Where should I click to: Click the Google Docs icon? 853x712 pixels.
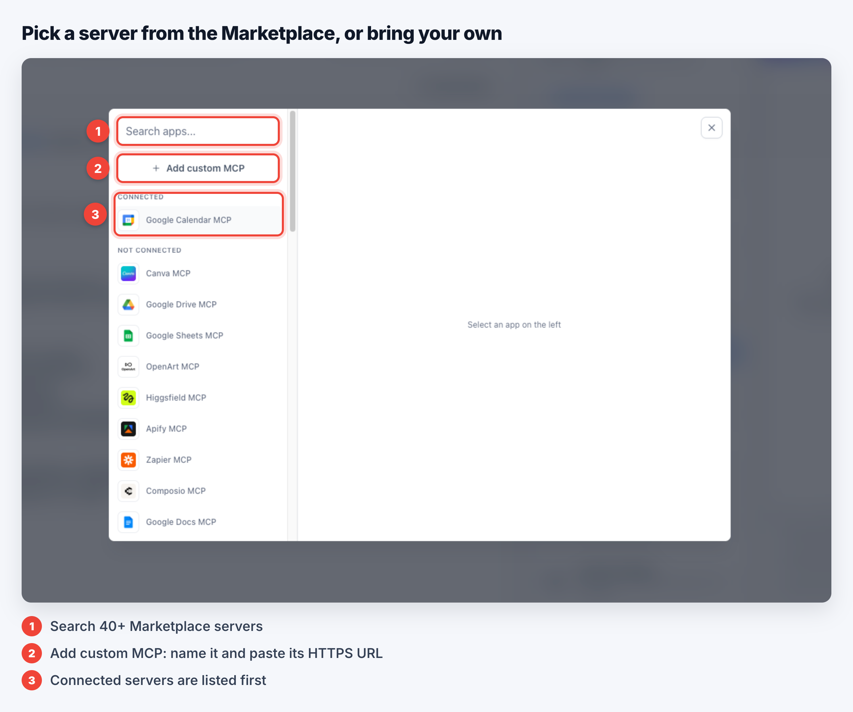pos(128,522)
